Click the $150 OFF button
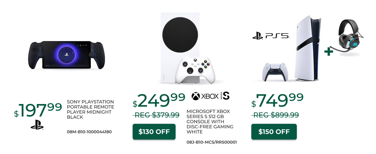This screenshot has width=376, height=154. [274, 132]
